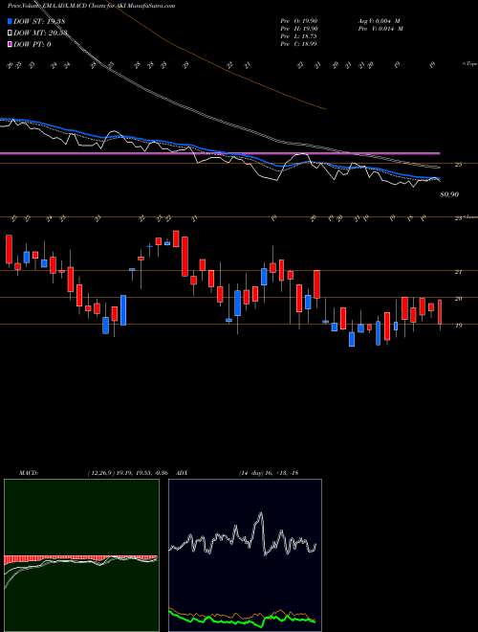Click the 'Pre L: 18.75' value
Image resolution: width=478 pixels, height=632 pixels.
click(x=298, y=36)
